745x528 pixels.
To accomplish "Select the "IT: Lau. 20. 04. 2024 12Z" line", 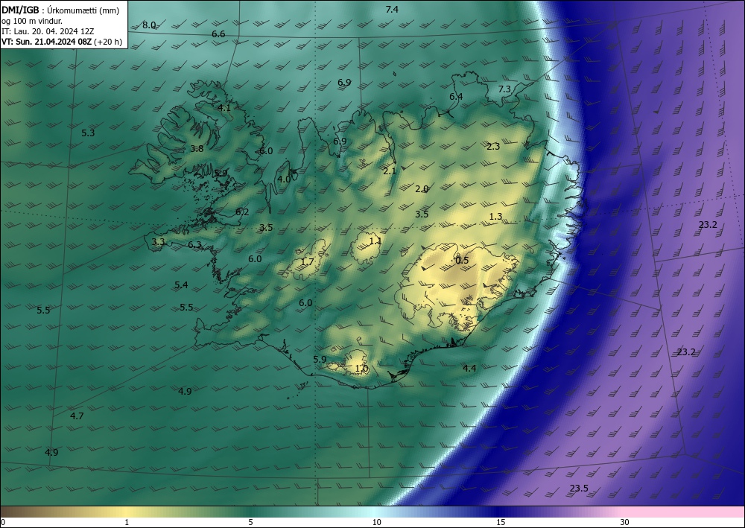I will click(x=48, y=31).
